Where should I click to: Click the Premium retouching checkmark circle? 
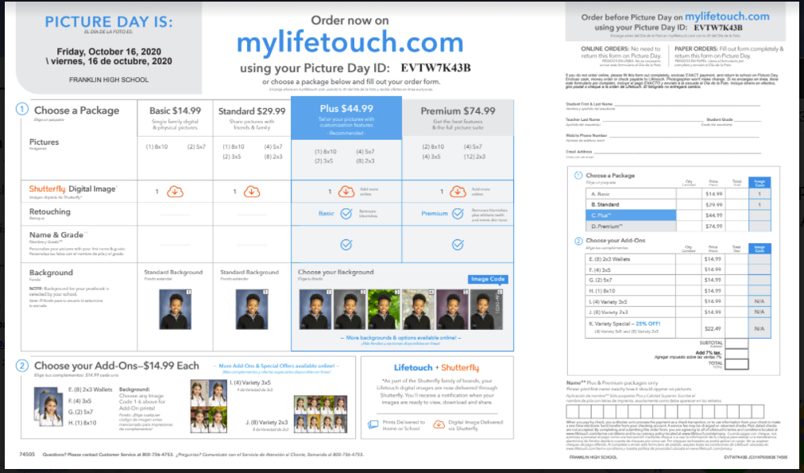(458, 213)
